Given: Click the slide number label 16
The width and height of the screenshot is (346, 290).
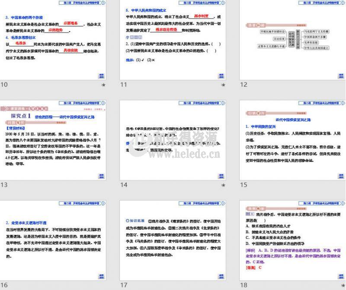Looking at the screenshot, I should pyautogui.click(x=4, y=285).
